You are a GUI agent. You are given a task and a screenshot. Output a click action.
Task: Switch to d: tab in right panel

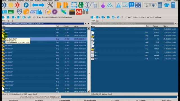click(x=99, y=21)
